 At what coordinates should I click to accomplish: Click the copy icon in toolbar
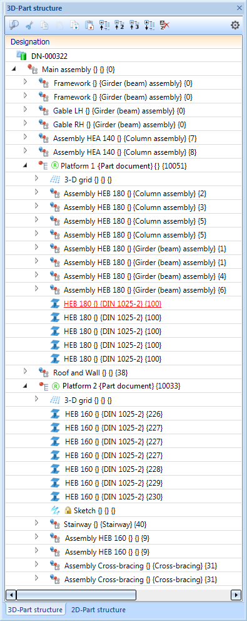point(44,25)
